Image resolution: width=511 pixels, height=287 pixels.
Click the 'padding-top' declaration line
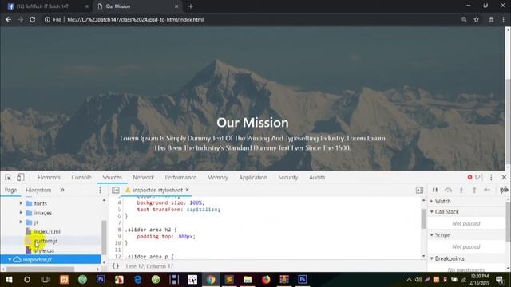pyautogui.click(x=166, y=237)
